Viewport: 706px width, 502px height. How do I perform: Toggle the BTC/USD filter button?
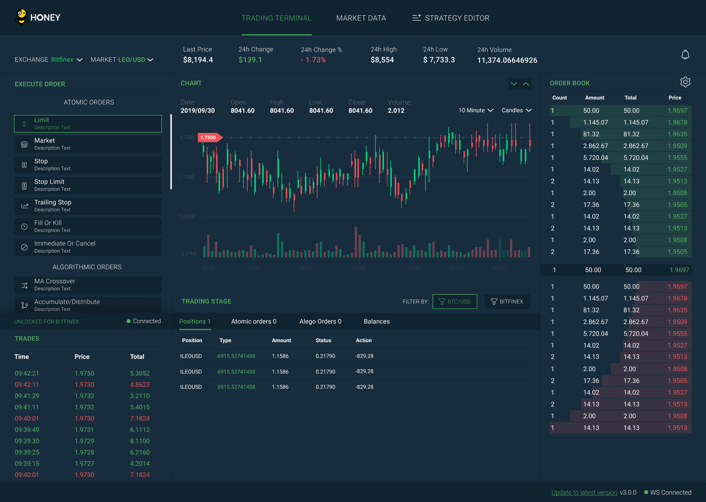click(x=455, y=301)
